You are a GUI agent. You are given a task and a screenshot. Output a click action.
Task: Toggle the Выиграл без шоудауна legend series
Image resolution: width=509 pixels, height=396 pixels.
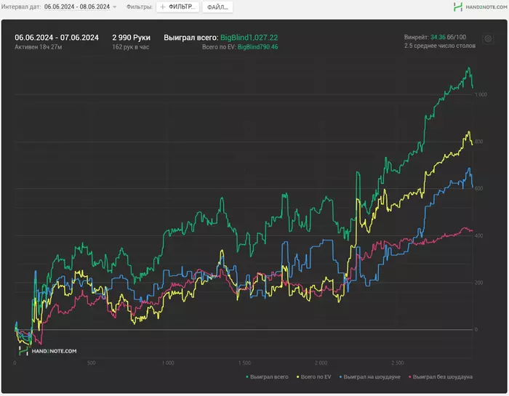tap(441, 377)
